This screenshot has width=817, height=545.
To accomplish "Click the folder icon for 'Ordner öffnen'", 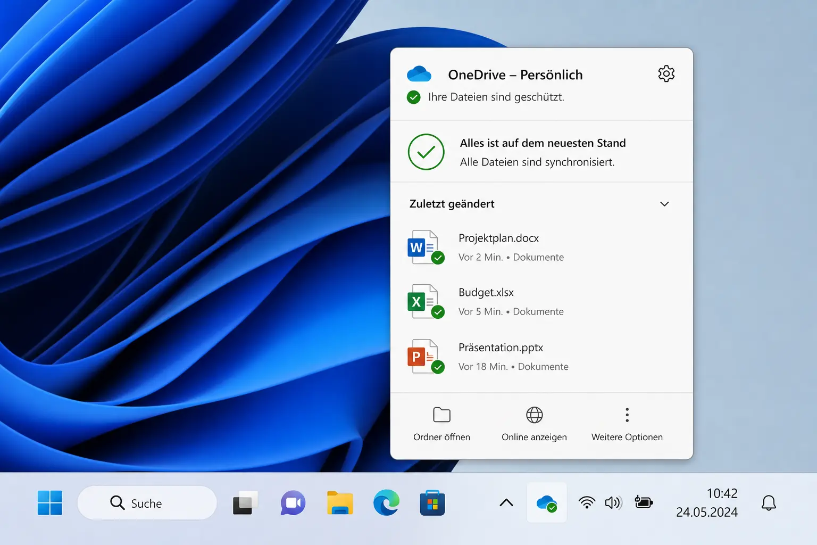I will [x=441, y=415].
